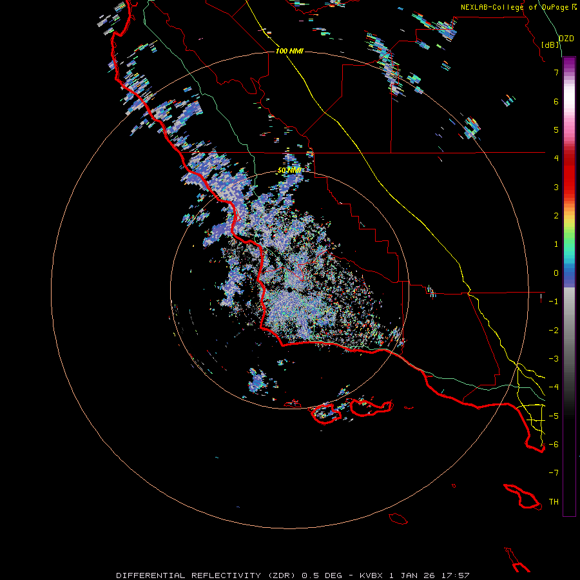Screen dimensions: 580x580
Task: Click scale value 0 on the legend
Action: 556,273
